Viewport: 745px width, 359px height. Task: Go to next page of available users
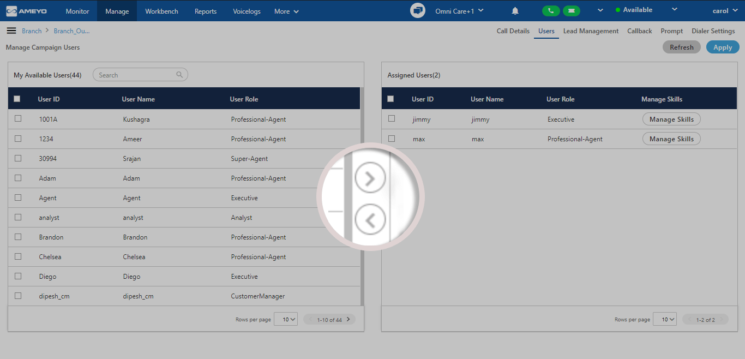tap(348, 319)
